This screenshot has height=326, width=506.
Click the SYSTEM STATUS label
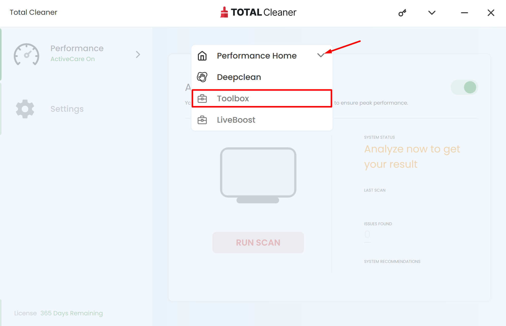(x=379, y=137)
